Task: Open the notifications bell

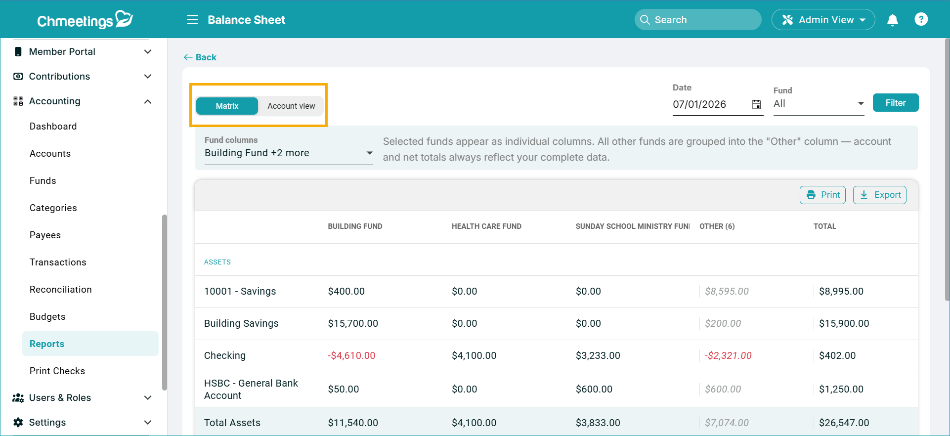Action: coord(892,20)
